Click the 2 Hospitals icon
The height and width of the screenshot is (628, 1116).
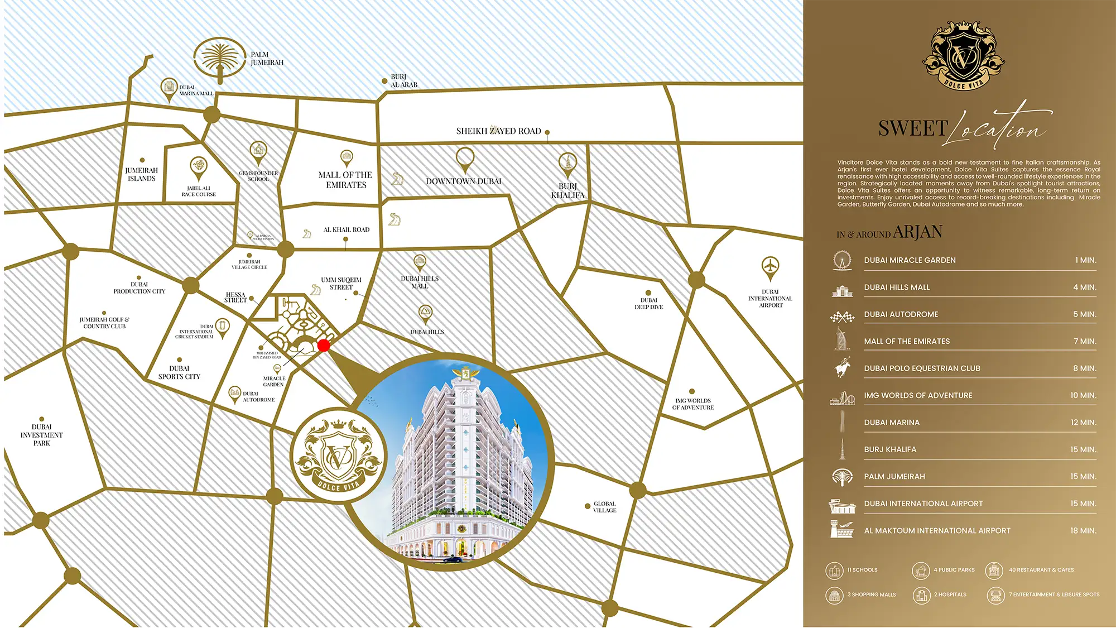coord(921,595)
